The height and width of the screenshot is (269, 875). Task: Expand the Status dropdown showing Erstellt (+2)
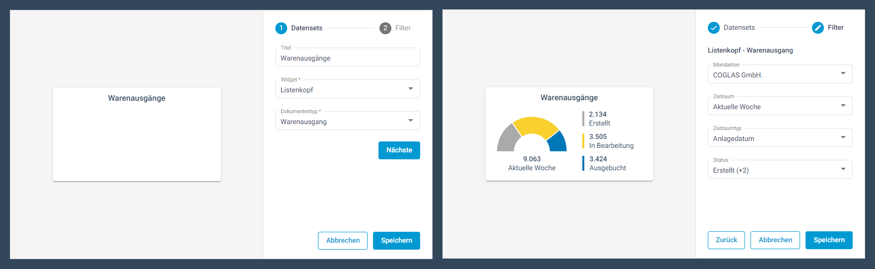pyautogui.click(x=779, y=170)
